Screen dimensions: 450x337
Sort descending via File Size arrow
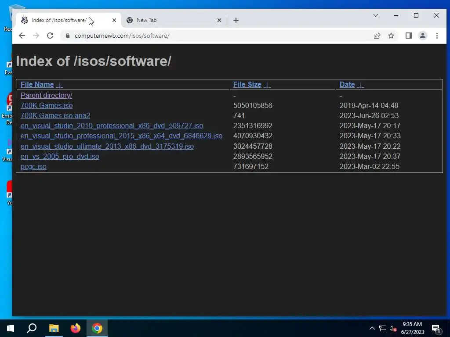(267, 85)
